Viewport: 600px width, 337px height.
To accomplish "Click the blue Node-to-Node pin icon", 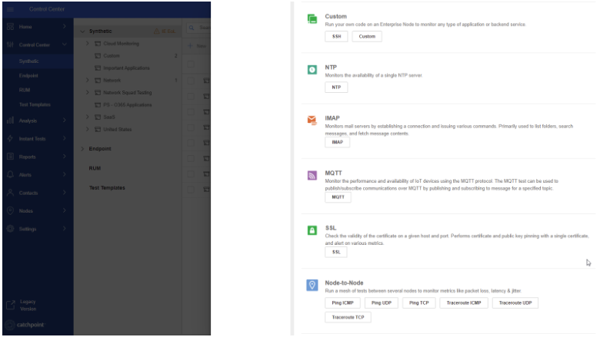I will (x=312, y=285).
